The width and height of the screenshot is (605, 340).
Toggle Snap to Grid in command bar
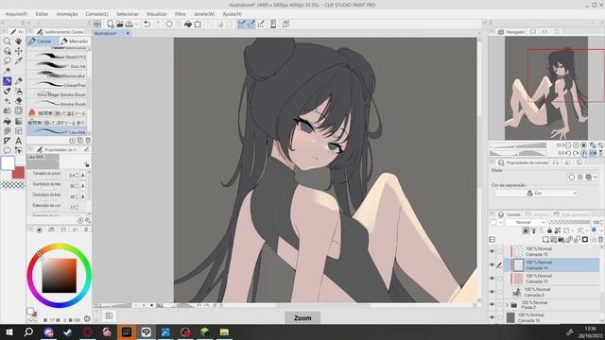pyautogui.click(x=261, y=24)
